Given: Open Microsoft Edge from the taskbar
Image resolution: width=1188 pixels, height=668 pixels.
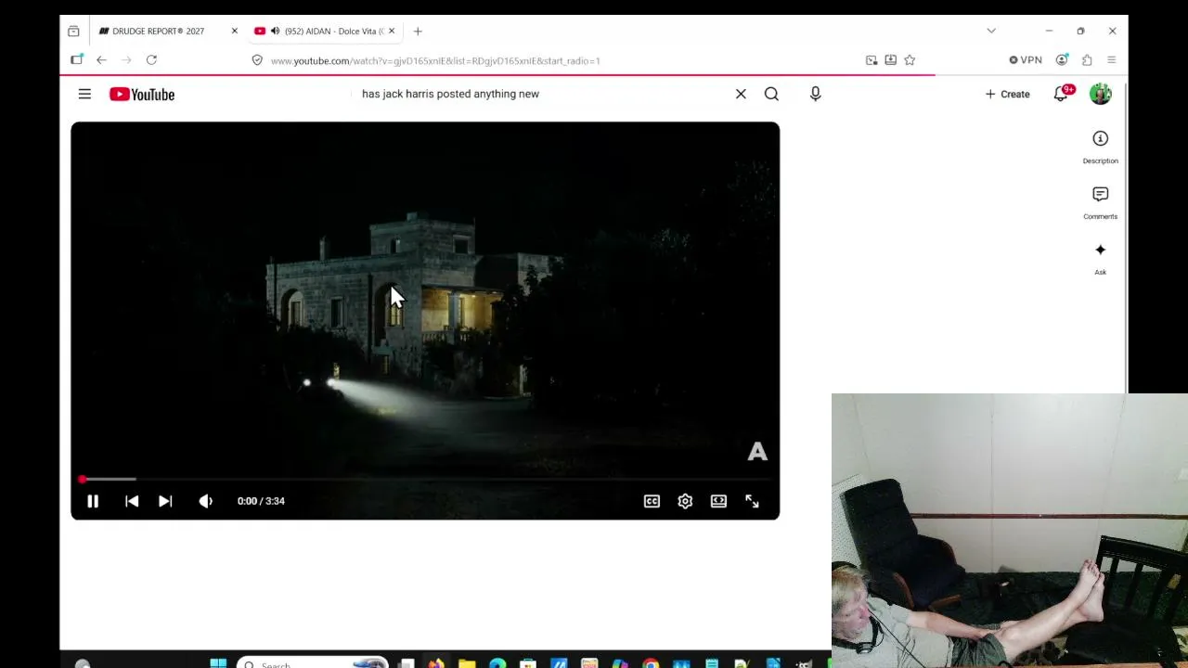Looking at the screenshot, I should pyautogui.click(x=497, y=663).
